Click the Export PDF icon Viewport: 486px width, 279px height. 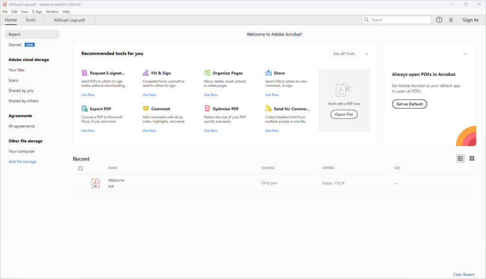(84, 109)
